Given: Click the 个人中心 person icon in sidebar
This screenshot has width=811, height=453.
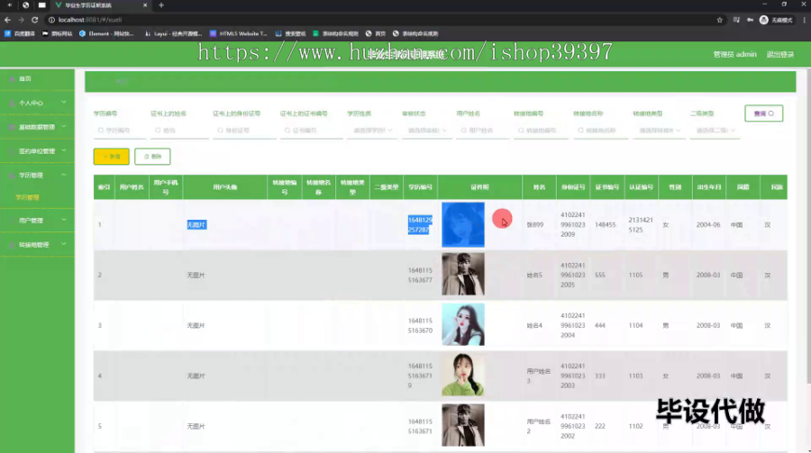Looking at the screenshot, I should tap(12, 103).
